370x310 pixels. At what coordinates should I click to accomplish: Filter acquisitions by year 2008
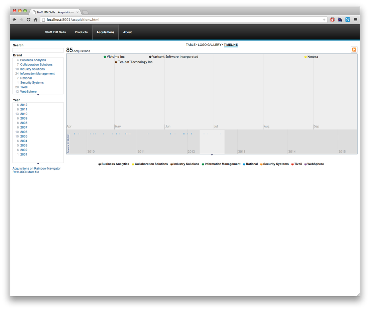[24, 123]
